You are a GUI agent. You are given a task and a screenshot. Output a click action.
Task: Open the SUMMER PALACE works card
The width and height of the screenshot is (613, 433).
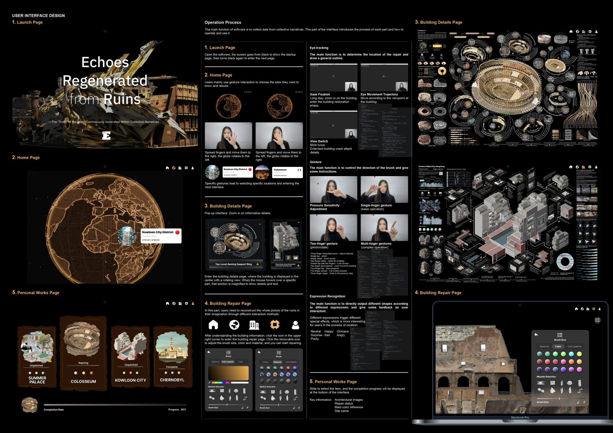[x=37, y=357]
